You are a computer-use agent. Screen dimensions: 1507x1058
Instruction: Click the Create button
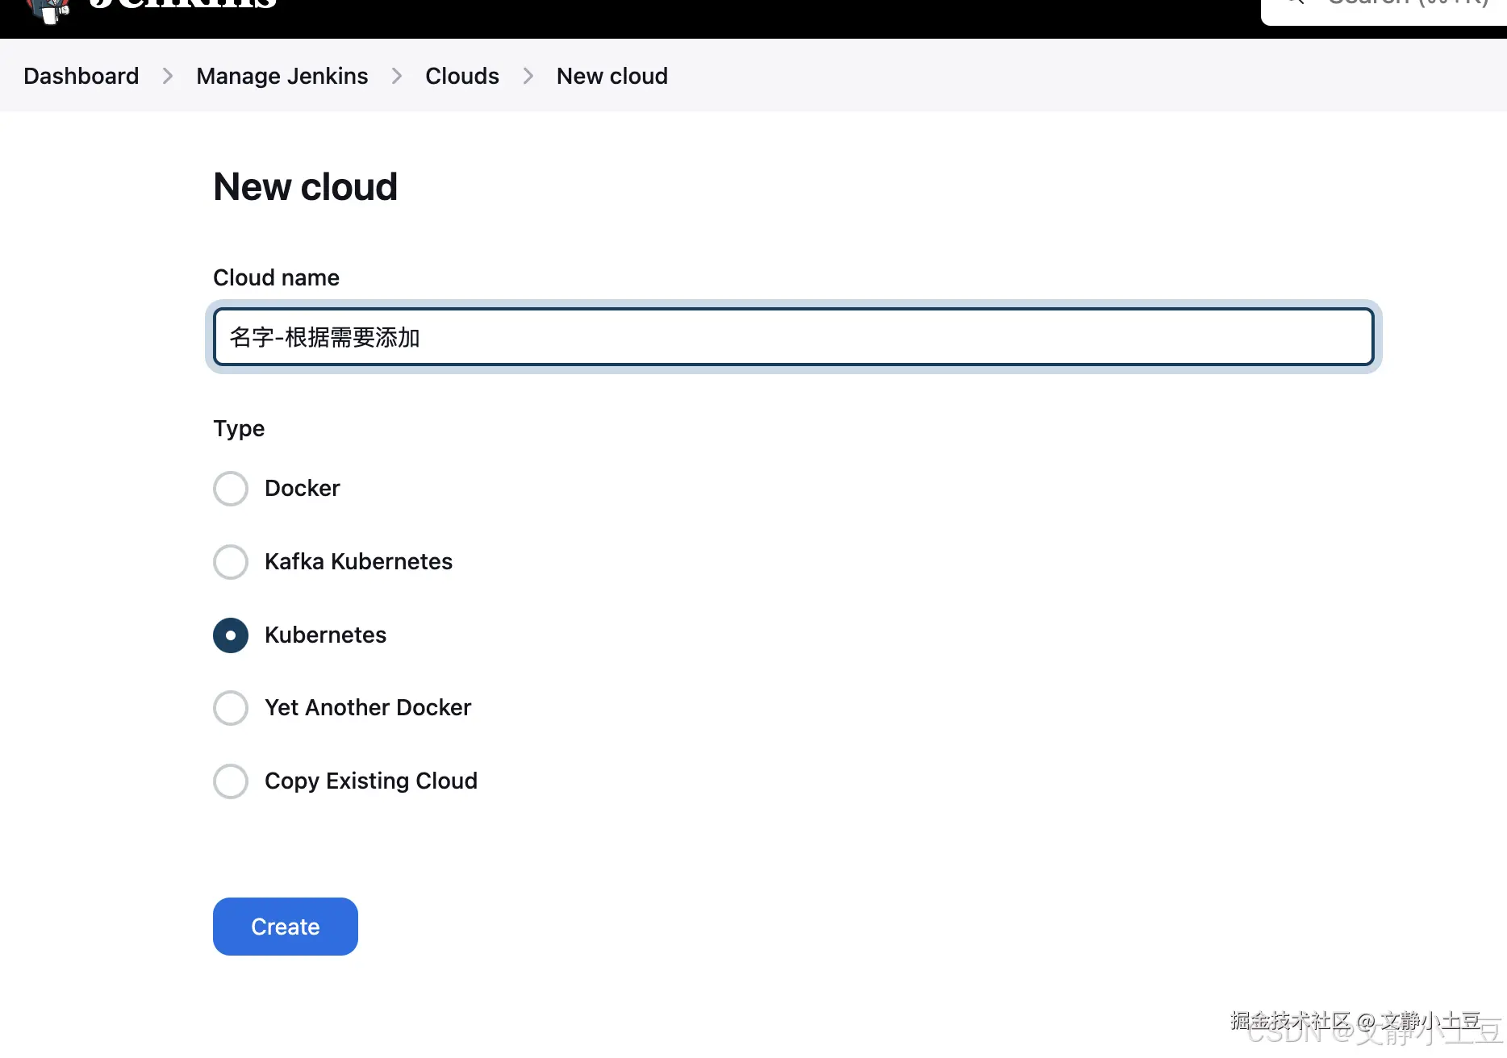[286, 927]
